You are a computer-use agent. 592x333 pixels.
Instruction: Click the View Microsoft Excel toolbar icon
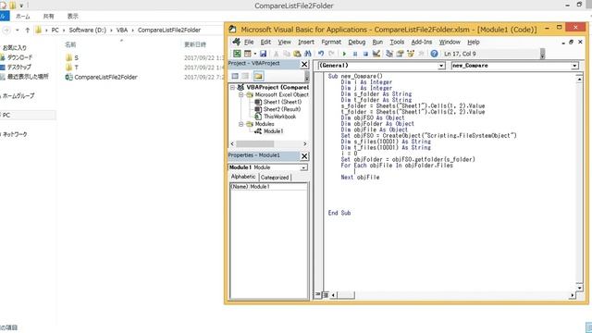click(x=237, y=54)
